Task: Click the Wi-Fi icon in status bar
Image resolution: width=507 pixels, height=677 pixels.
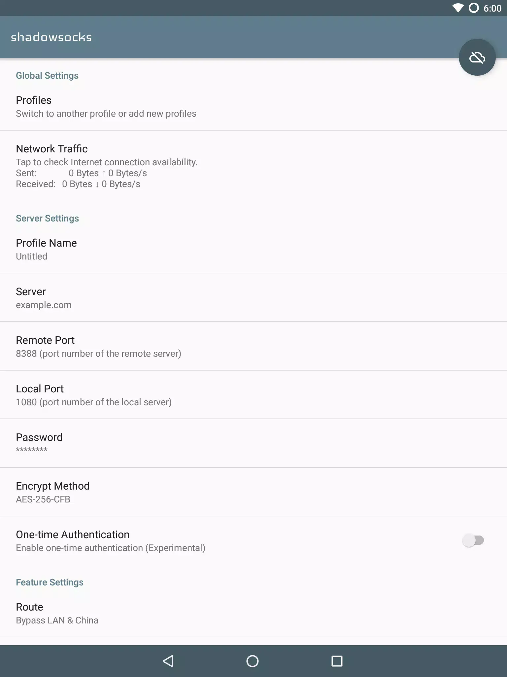Action: (x=458, y=8)
